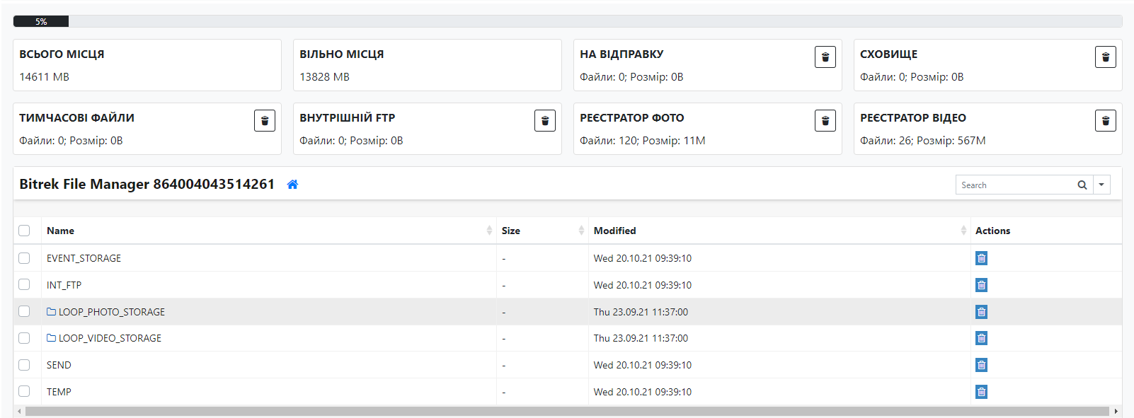1134x418 pixels.
Task: Open the search options dropdown arrow
Action: pyautogui.click(x=1101, y=185)
